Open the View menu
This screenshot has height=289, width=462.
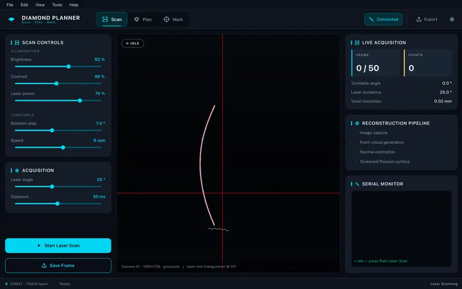point(40,5)
